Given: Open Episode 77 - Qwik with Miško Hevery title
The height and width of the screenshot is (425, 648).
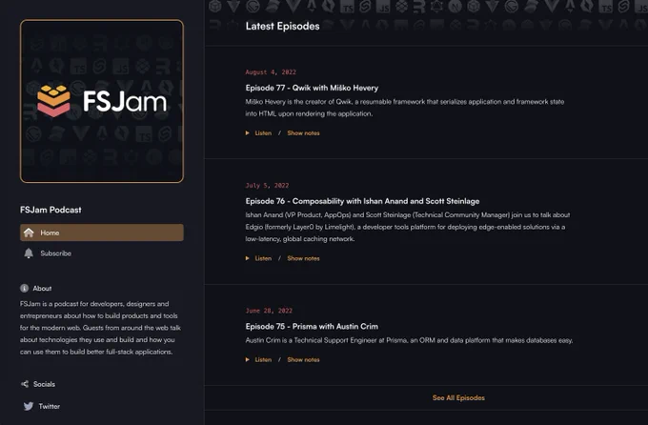Looking at the screenshot, I should coord(312,88).
